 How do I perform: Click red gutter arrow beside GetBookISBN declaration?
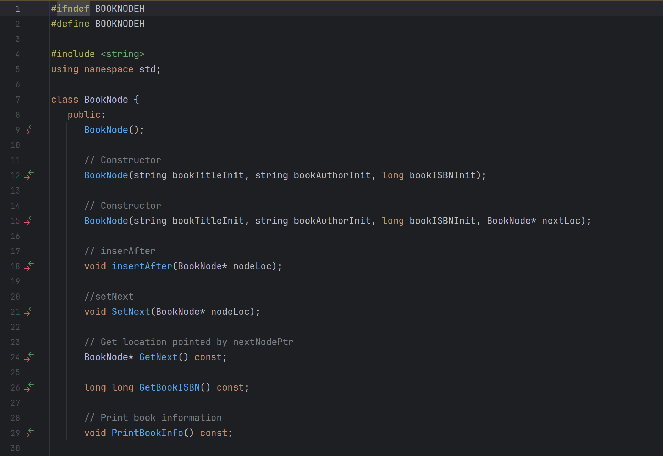tap(27, 390)
